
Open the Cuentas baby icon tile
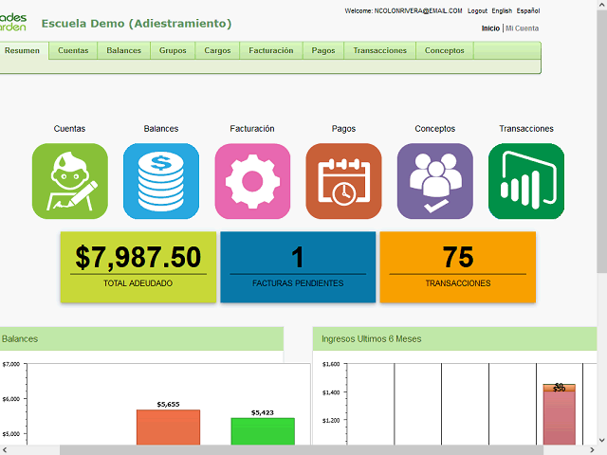tap(69, 181)
